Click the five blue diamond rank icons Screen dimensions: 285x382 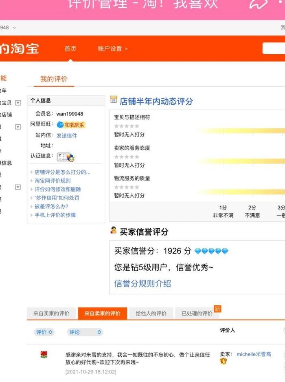[x=211, y=251]
